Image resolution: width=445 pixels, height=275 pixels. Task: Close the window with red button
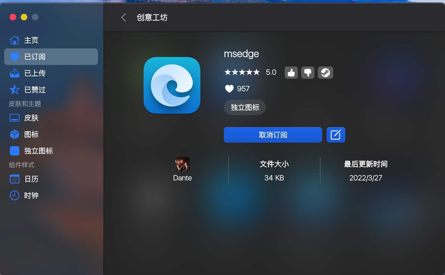(13, 17)
